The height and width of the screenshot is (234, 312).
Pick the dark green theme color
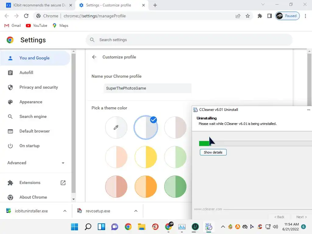pyautogui.click(x=175, y=187)
